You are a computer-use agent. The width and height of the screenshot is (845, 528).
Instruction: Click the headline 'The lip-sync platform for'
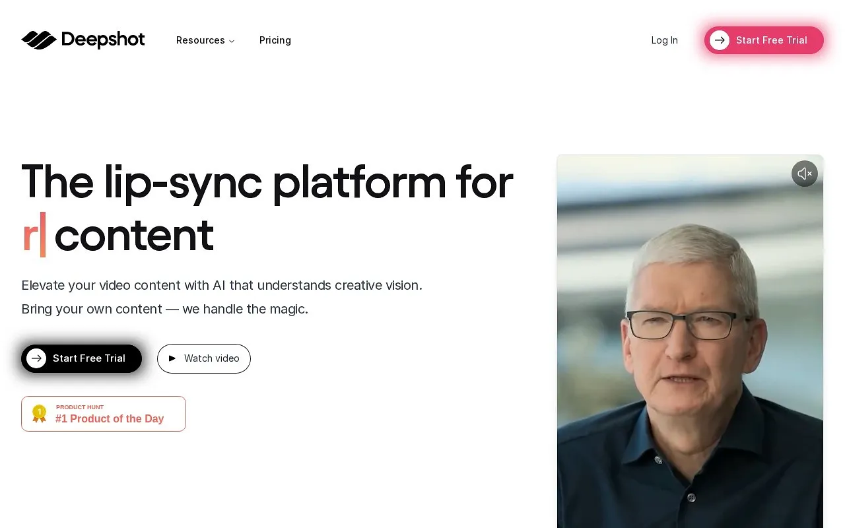click(267, 181)
